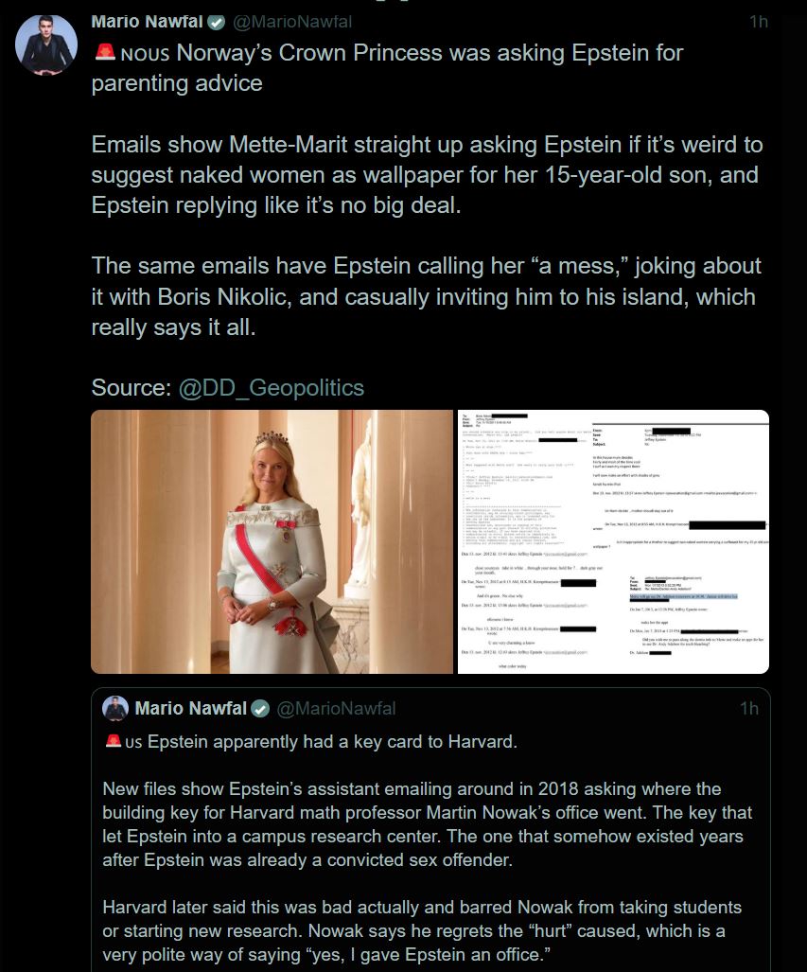
Task: Click the verified badge in the quoted post
Action: tap(260, 709)
